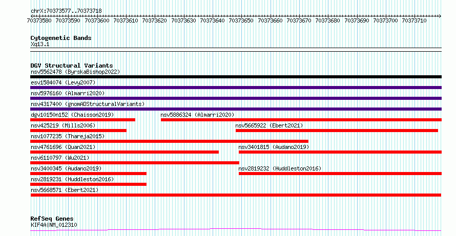Click the 70373580 ruler tick label
Image resolution: width=456 pixels, height=236 pixels.
click(39, 21)
